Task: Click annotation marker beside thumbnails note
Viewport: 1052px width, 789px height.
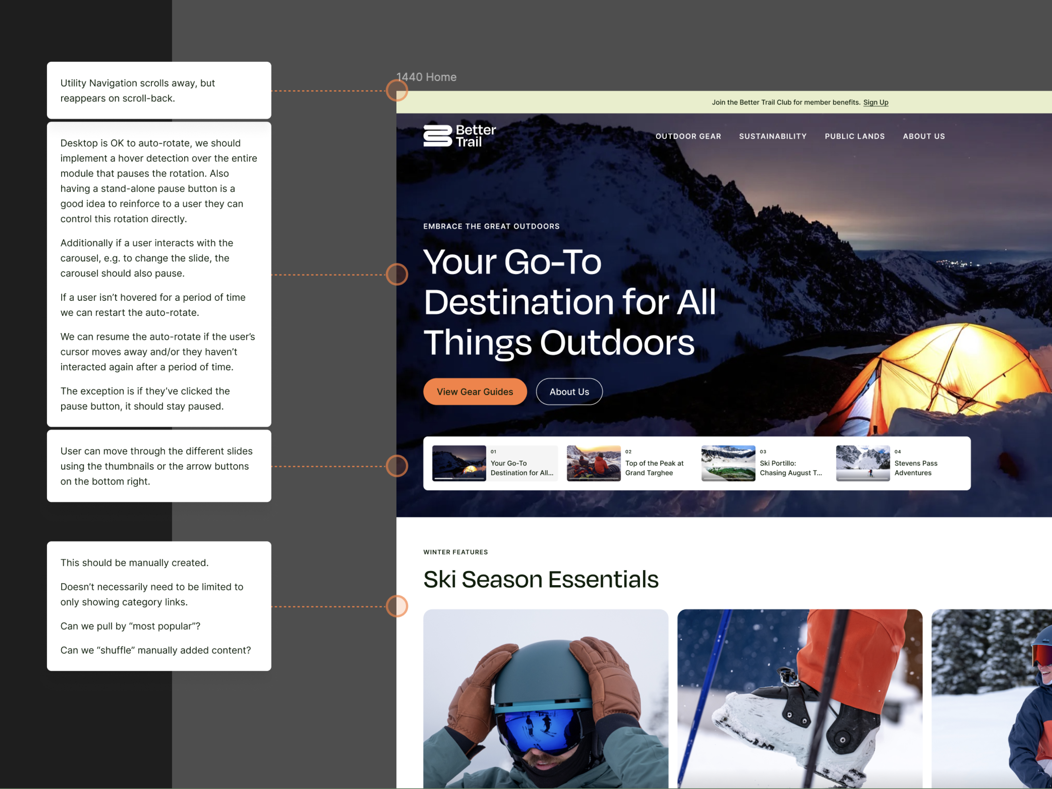Action: (x=397, y=466)
